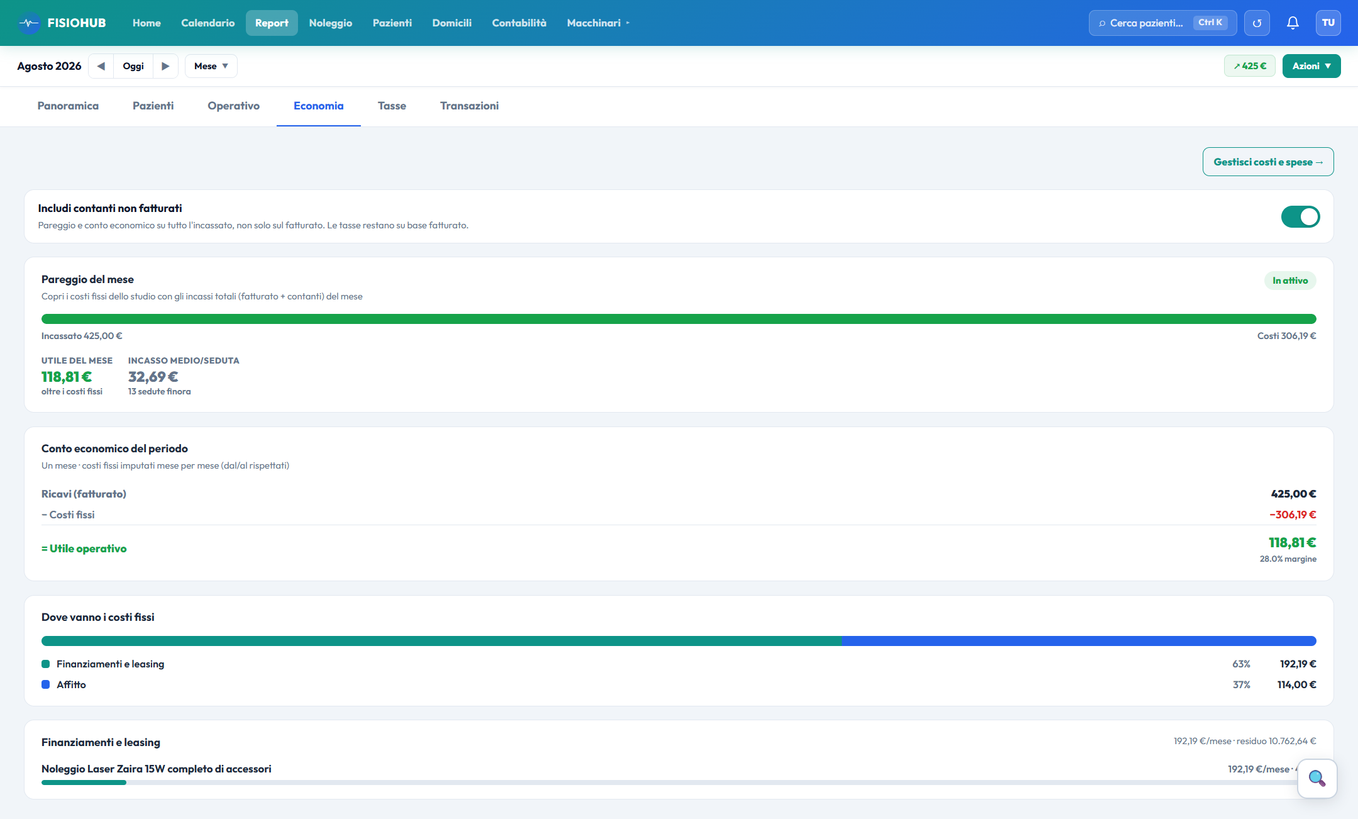Screen dimensions: 1358x819
Task: Switch to the Operativo tab
Action: [233, 106]
